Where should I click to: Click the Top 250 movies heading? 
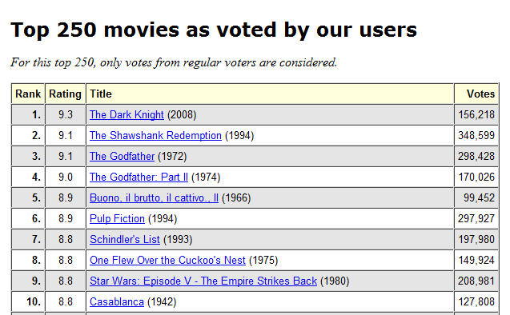[x=214, y=30]
